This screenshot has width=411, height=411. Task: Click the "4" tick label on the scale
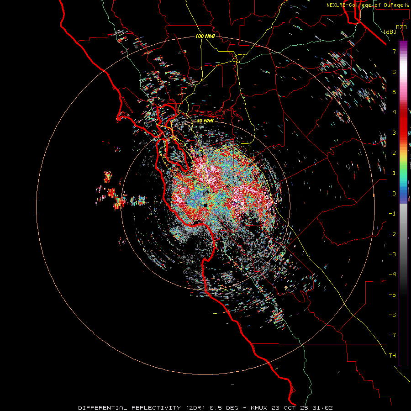click(x=394, y=112)
